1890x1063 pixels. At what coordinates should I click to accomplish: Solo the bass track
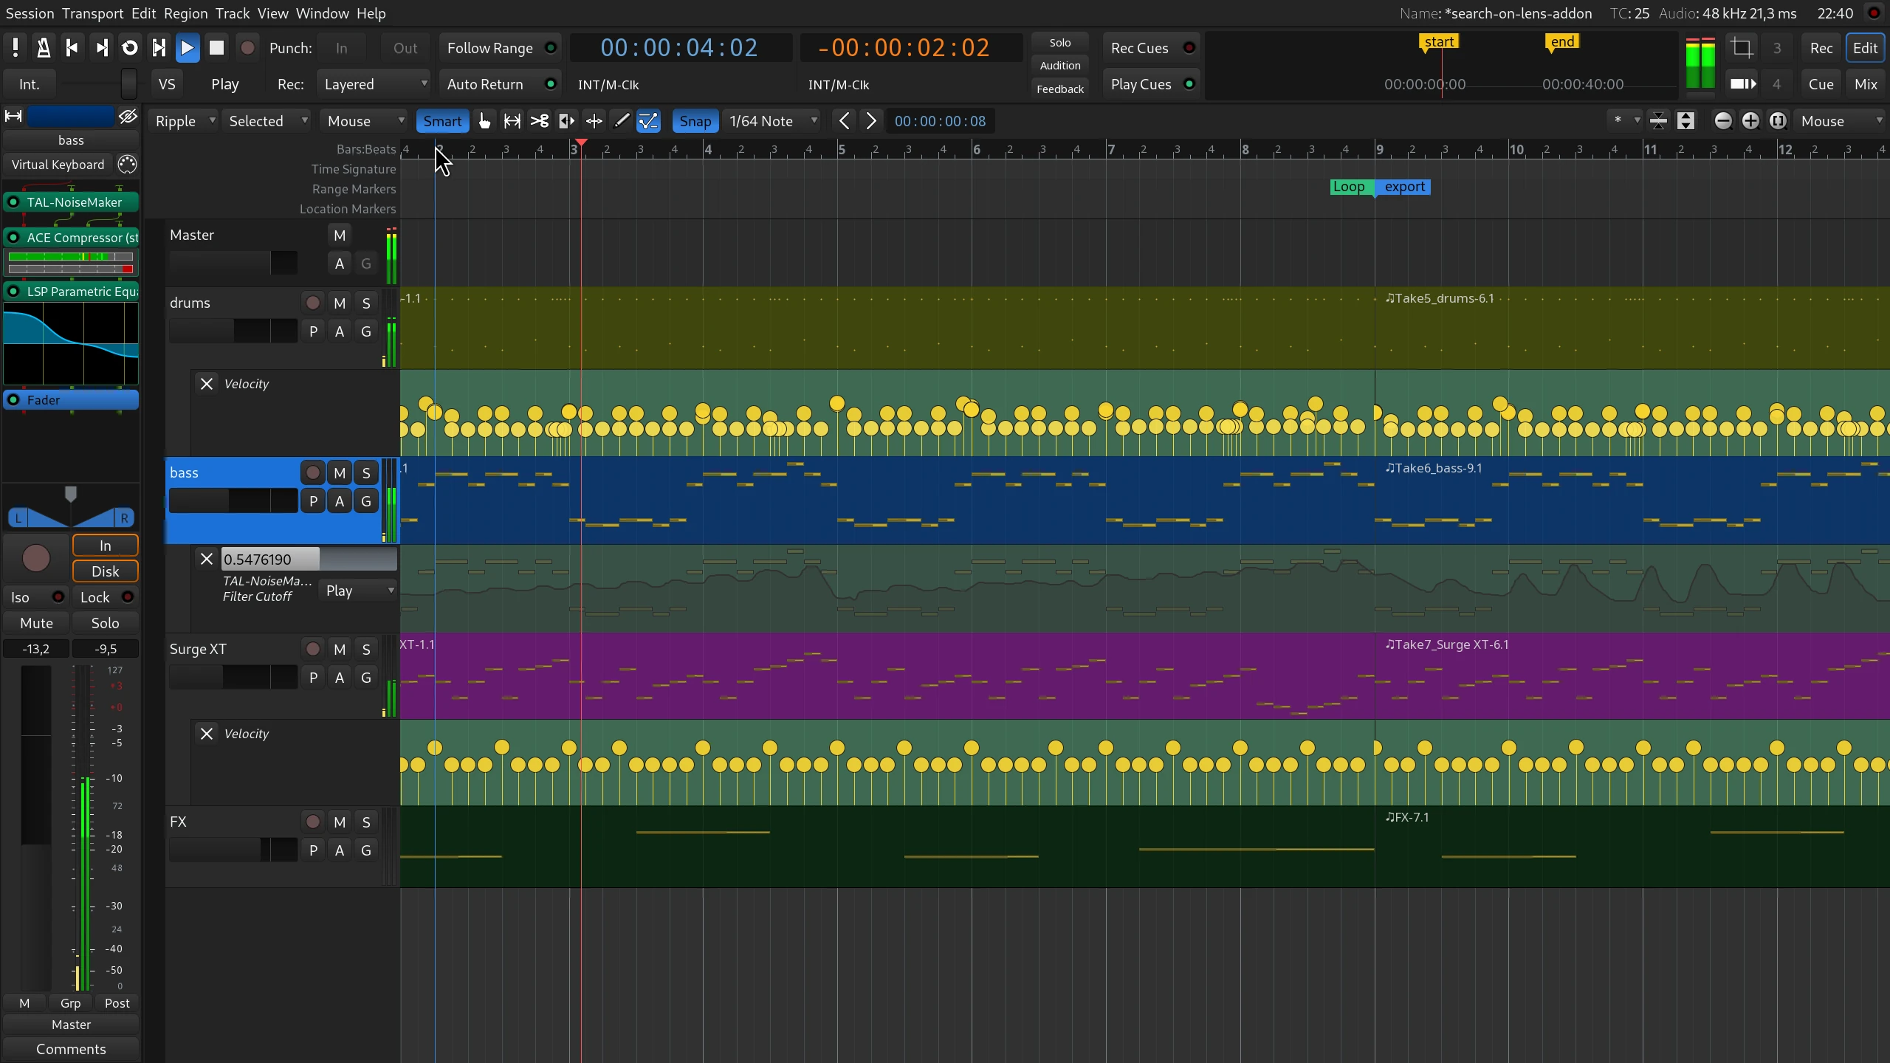[x=366, y=472]
